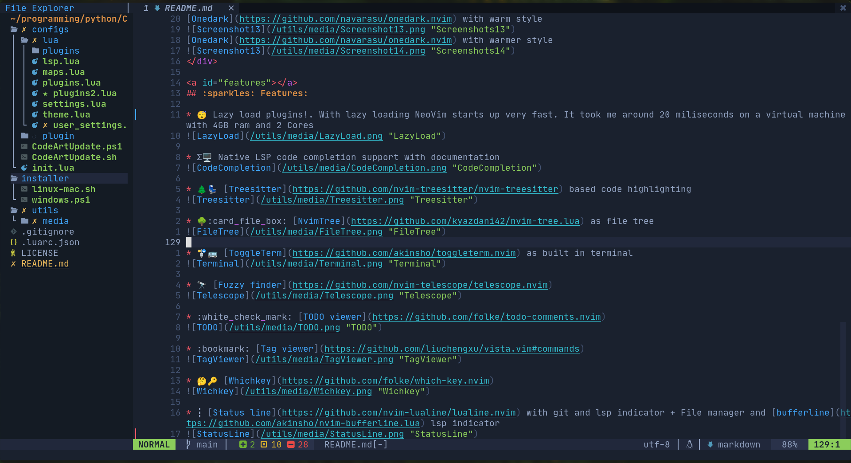The height and width of the screenshot is (463, 851).
Task: Open windows.ps1 installer script
Action: pyautogui.click(x=61, y=200)
